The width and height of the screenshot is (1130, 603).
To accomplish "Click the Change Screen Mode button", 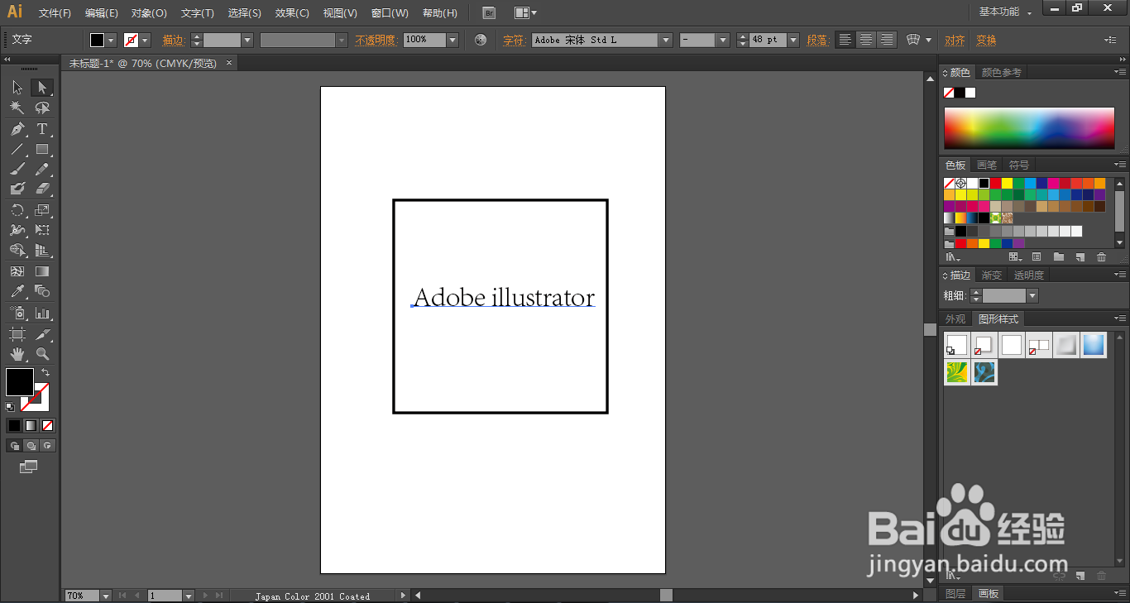I will point(29,467).
